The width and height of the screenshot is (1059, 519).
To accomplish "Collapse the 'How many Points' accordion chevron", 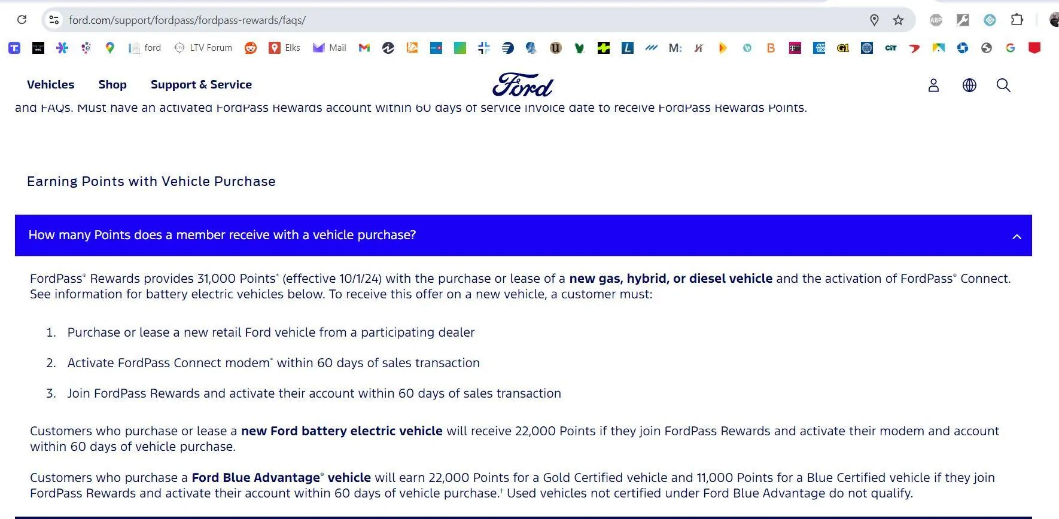I will click(x=1017, y=236).
